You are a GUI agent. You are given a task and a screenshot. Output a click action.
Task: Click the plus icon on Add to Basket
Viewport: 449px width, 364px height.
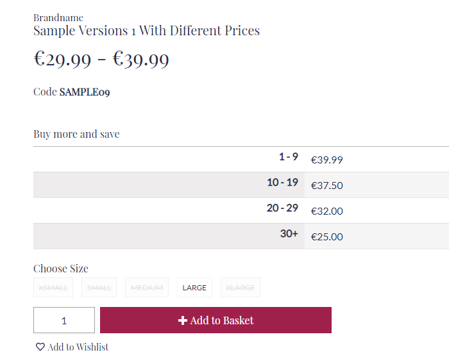click(183, 320)
